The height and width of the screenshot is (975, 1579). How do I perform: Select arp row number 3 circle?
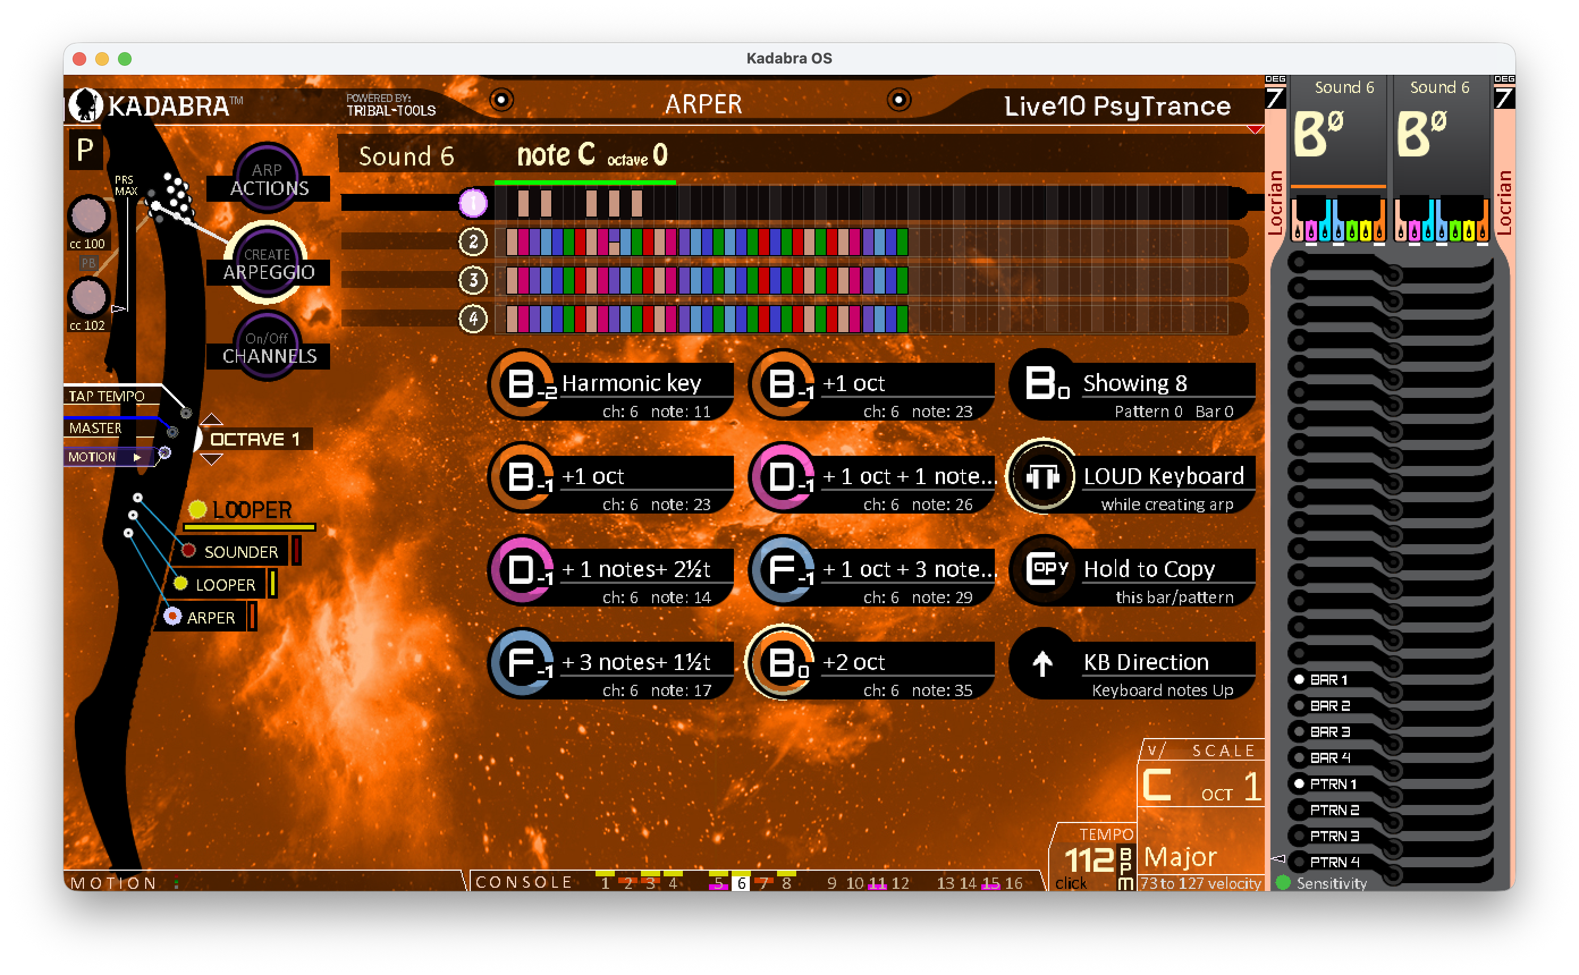click(474, 280)
